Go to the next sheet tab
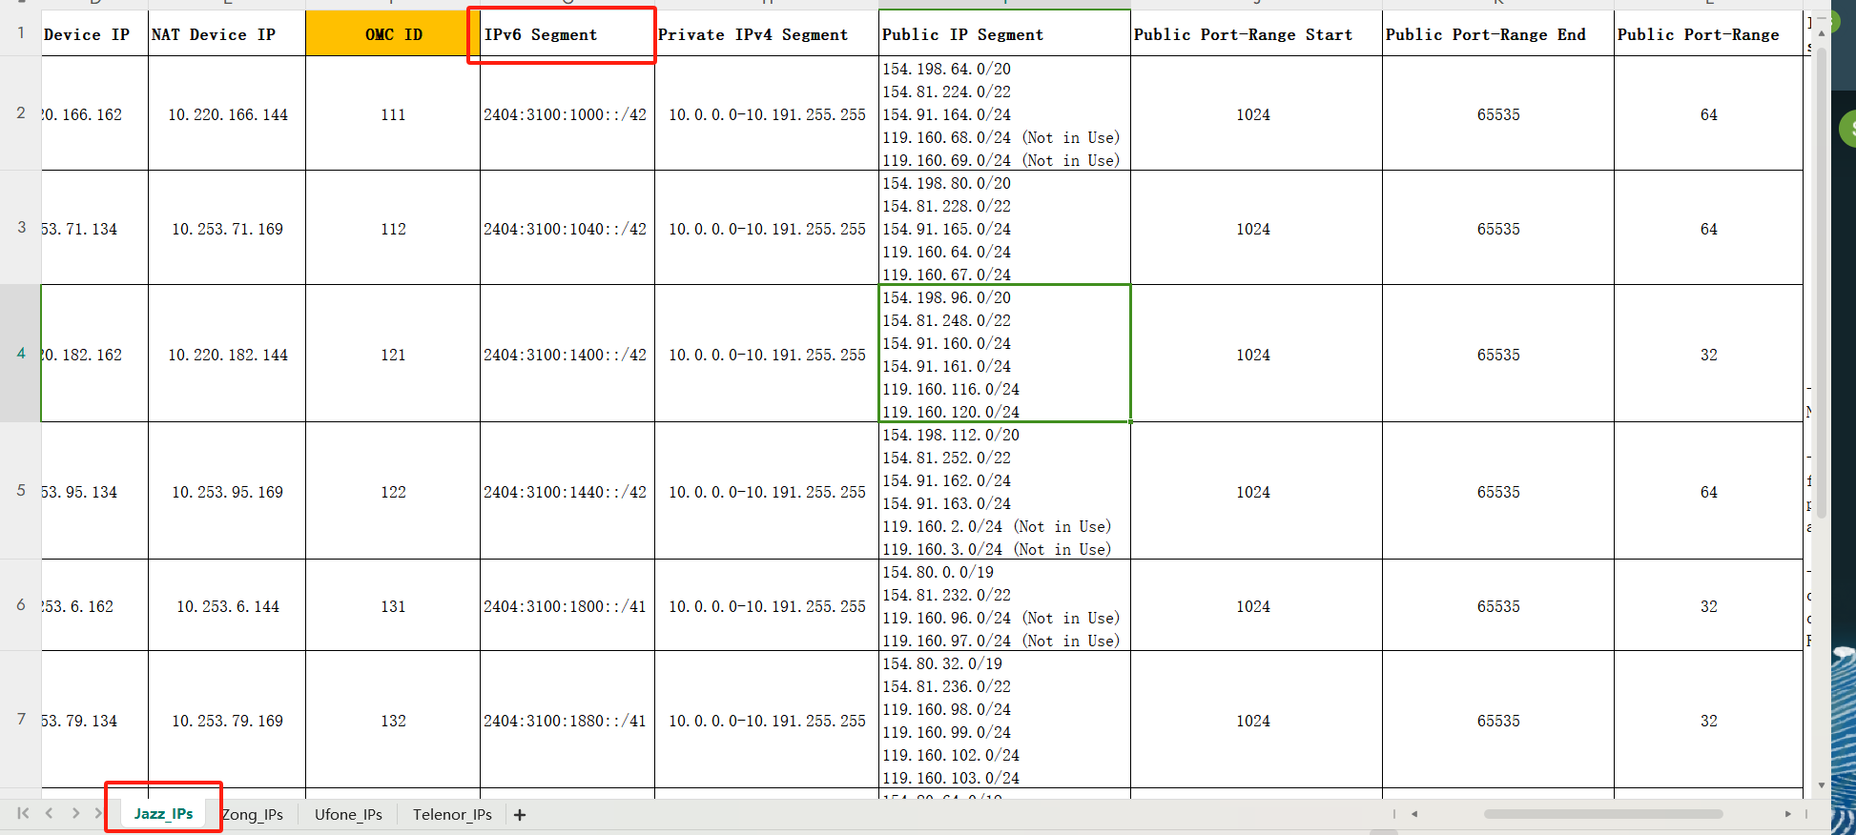Image resolution: width=1856 pixels, height=835 pixels. 75,813
